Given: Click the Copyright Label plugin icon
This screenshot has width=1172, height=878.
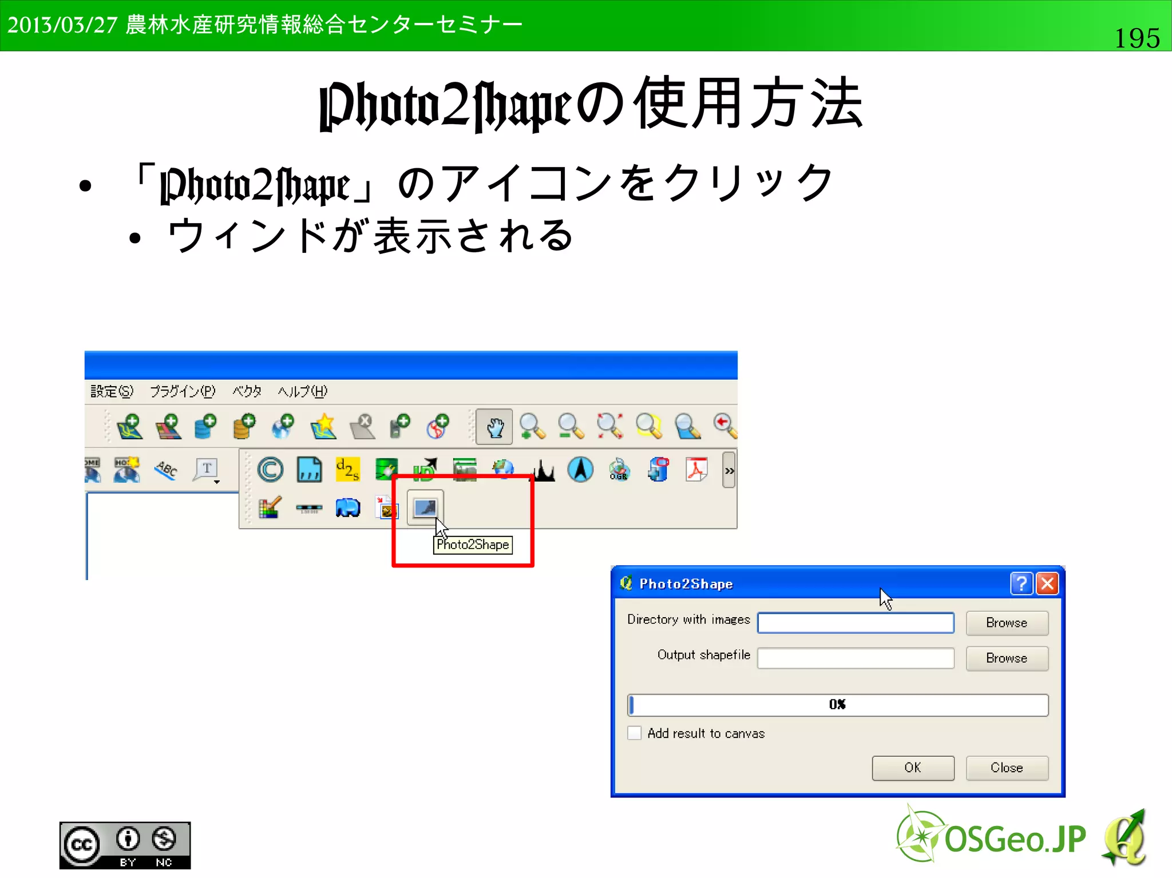Looking at the screenshot, I should [270, 470].
